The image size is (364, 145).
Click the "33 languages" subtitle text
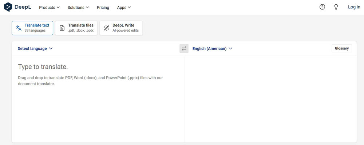(x=35, y=31)
